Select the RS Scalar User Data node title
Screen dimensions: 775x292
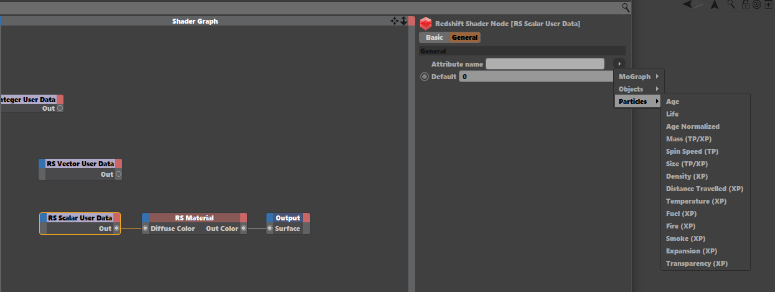coord(80,218)
